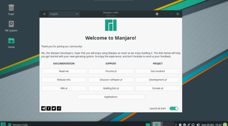Screen dimensions: 228x126
Task: Click the green session button at panel end
Action: click(x=225, y=125)
